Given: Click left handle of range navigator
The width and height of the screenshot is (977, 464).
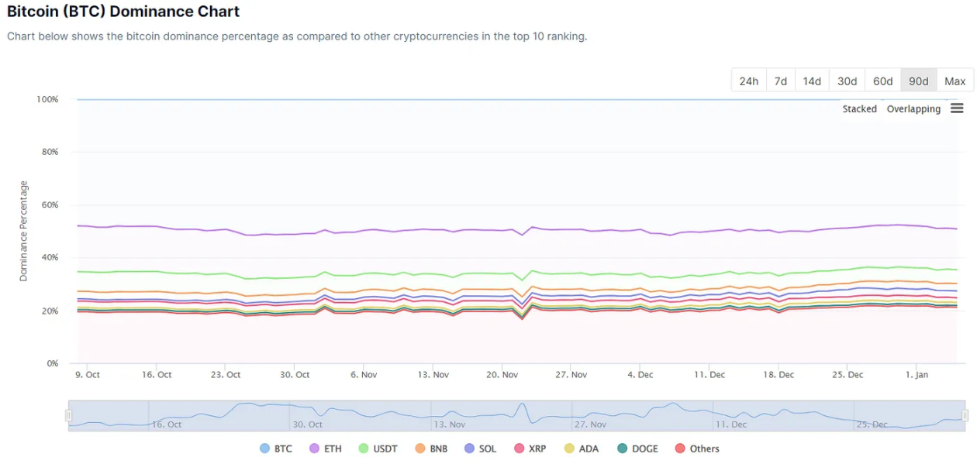Looking at the screenshot, I should (68, 416).
